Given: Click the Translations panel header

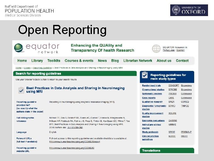Looking at the screenshot, I should click(x=167, y=151).
